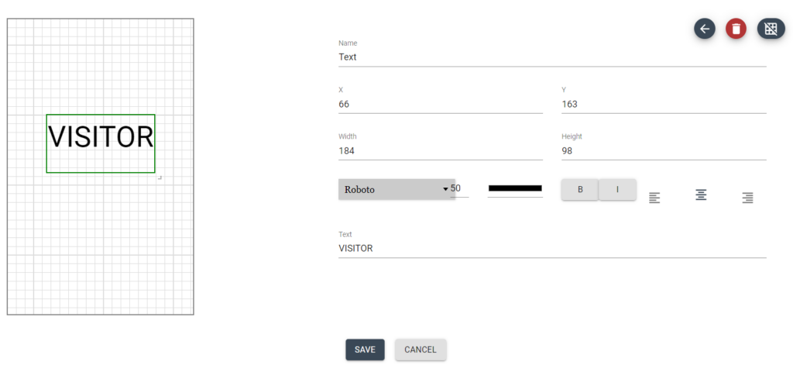The image size is (793, 365).
Task: Click the font dropdown arrow
Action: (445, 189)
